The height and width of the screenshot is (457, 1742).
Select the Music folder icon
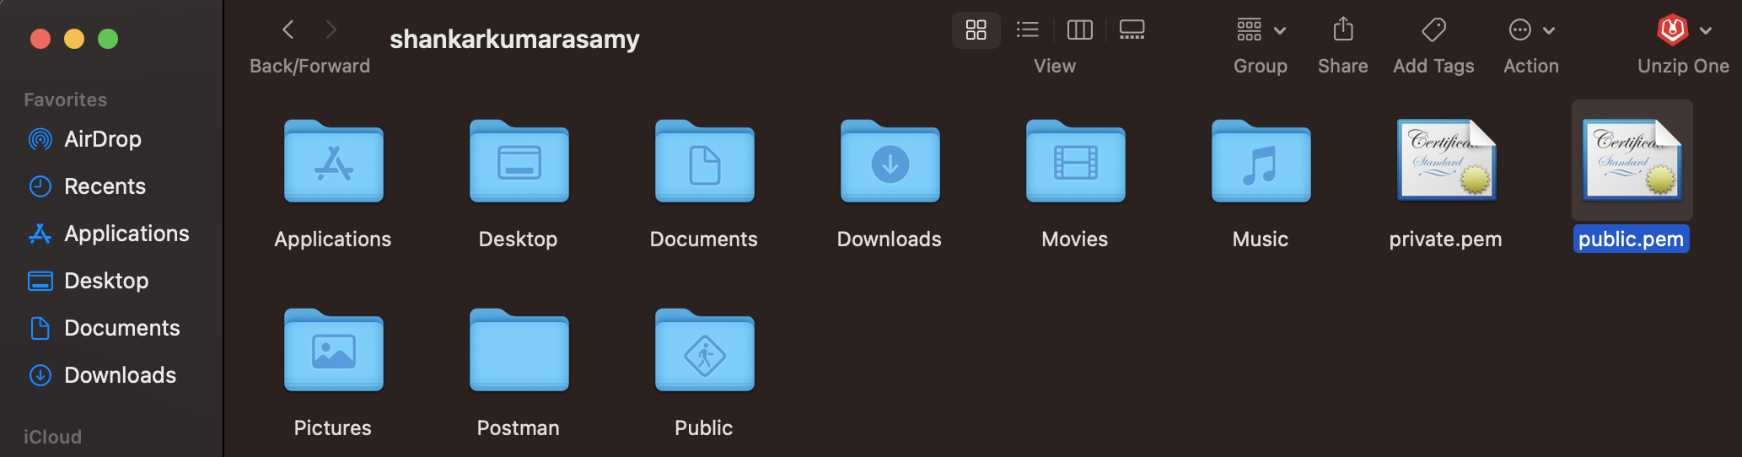(1261, 163)
